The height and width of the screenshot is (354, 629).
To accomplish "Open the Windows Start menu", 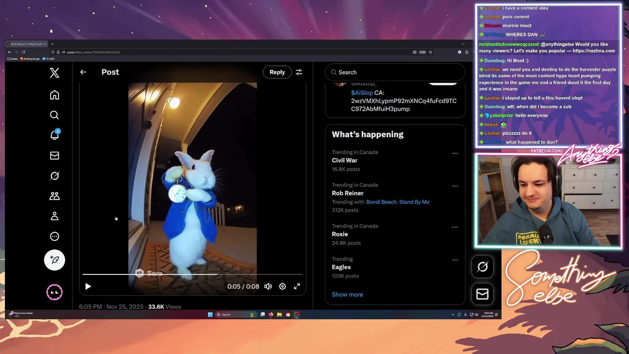I will [210, 315].
